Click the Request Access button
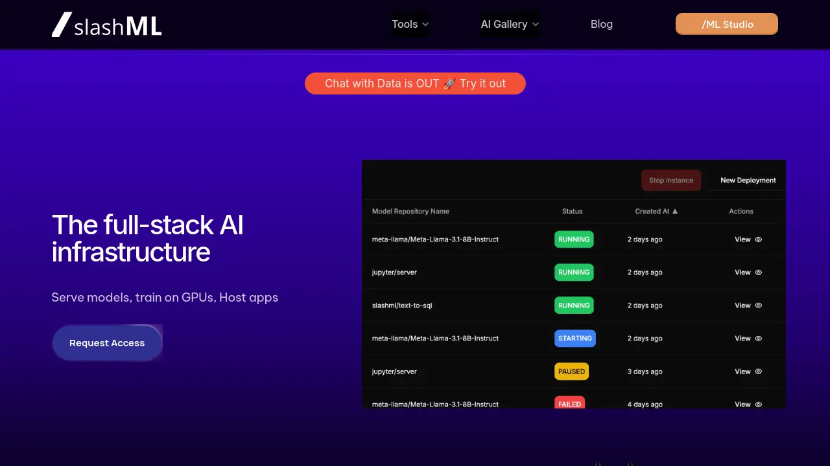The height and width of the screenshot is (466, 830). 107,342
